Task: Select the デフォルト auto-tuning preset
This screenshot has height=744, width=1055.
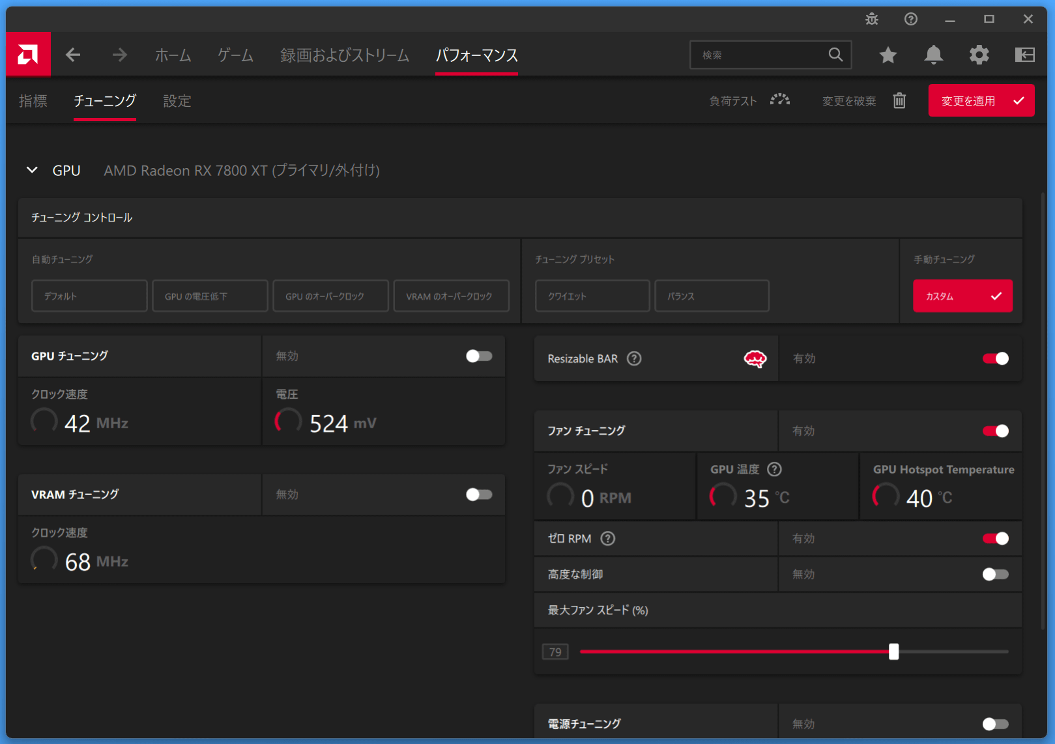Action: click(x=89, y=296)
